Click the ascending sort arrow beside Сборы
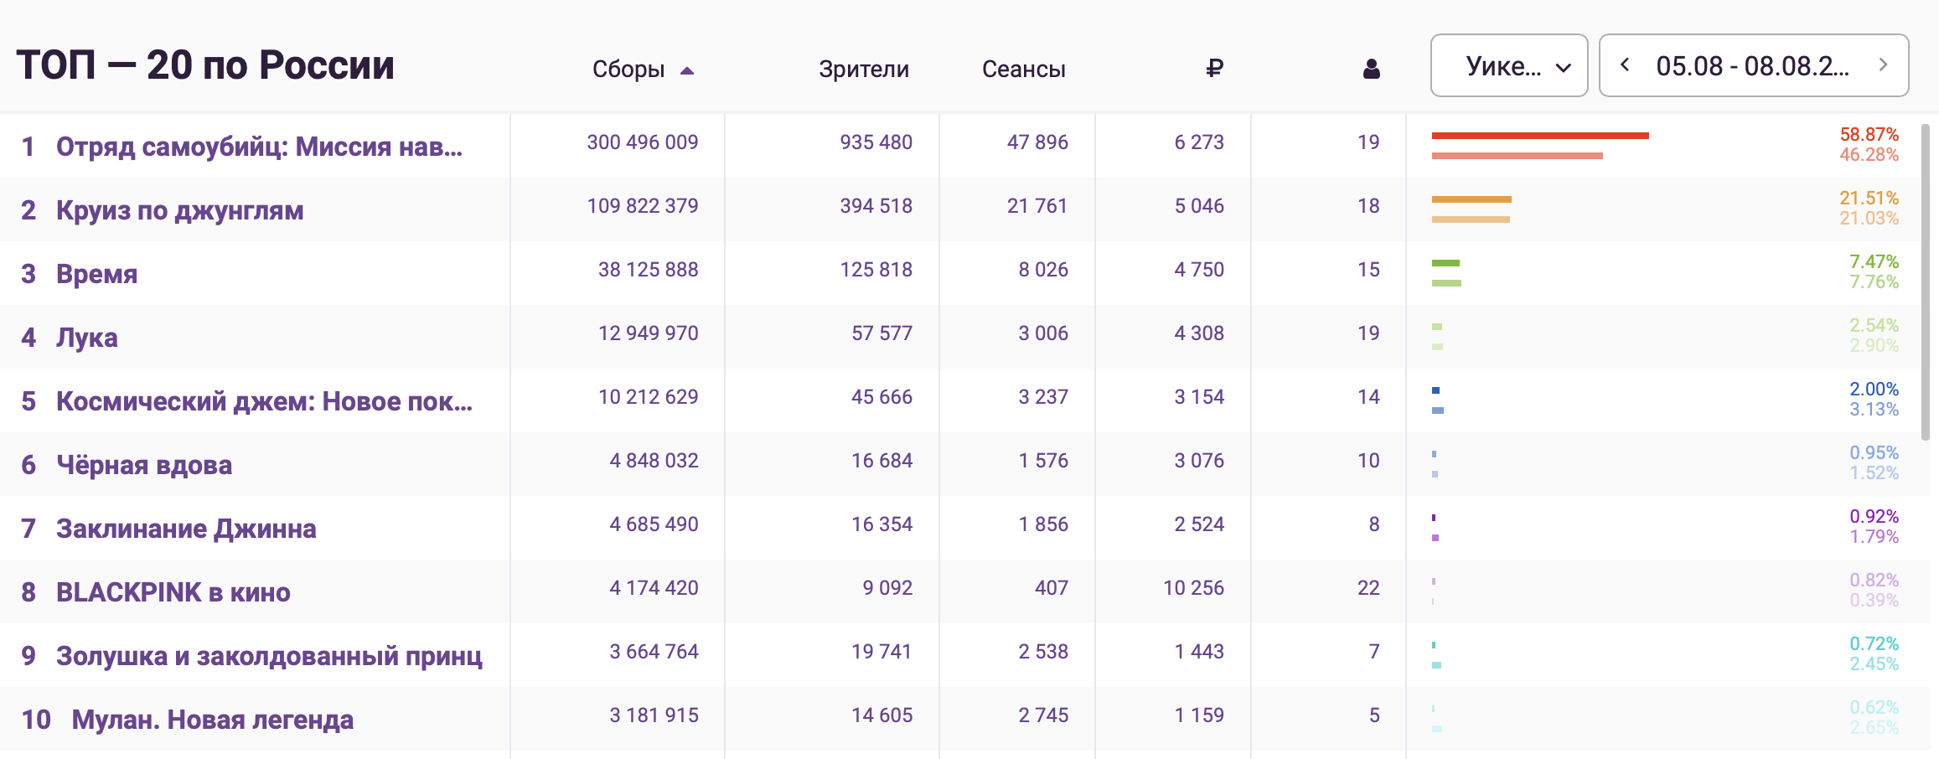The width and height of the screenshot is (1939, 759). point(687,70)
